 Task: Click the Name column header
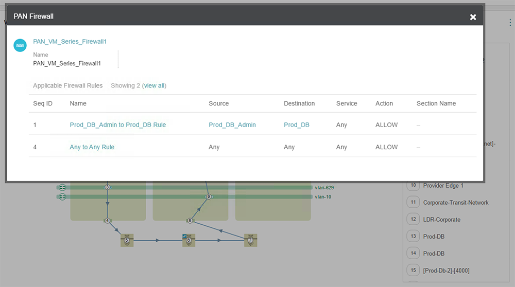point(78,103)
